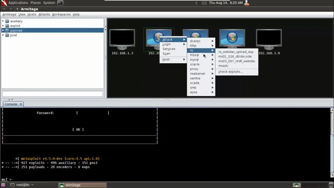The width and height of the screenshot is (334, 188).
Task: Close the Console tab with its X
Action: tap(21, 104)
